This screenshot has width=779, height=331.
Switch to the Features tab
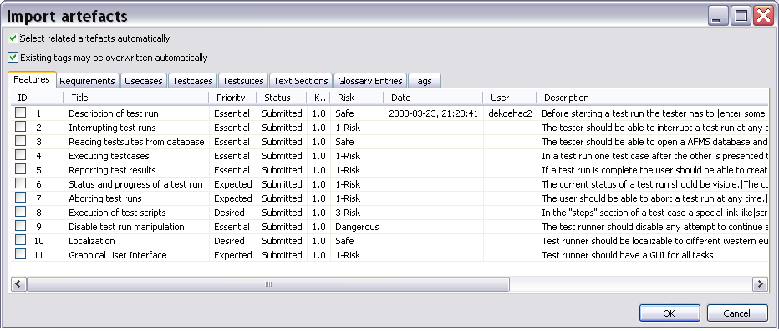pyautogui.click(x=32, y=79)
